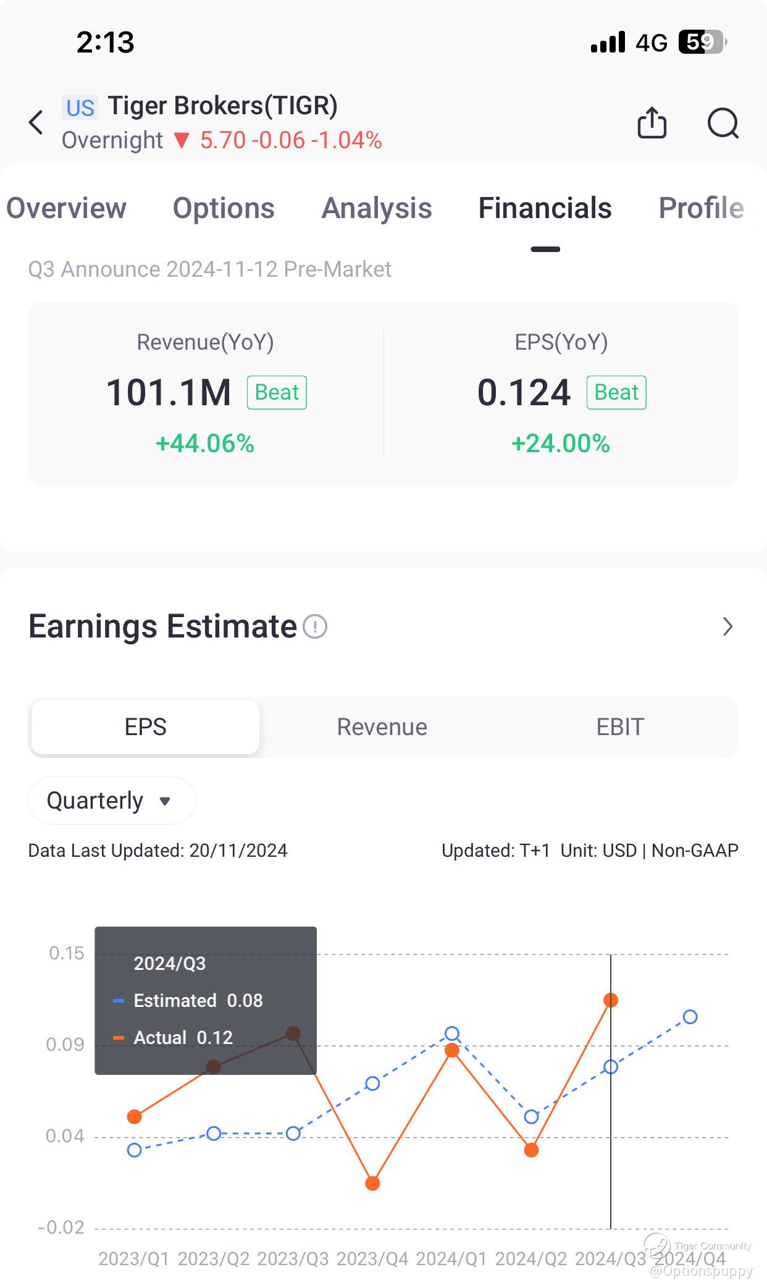Tap the +24.00% EPS growth
The image size is (767, 1288).
561,444
